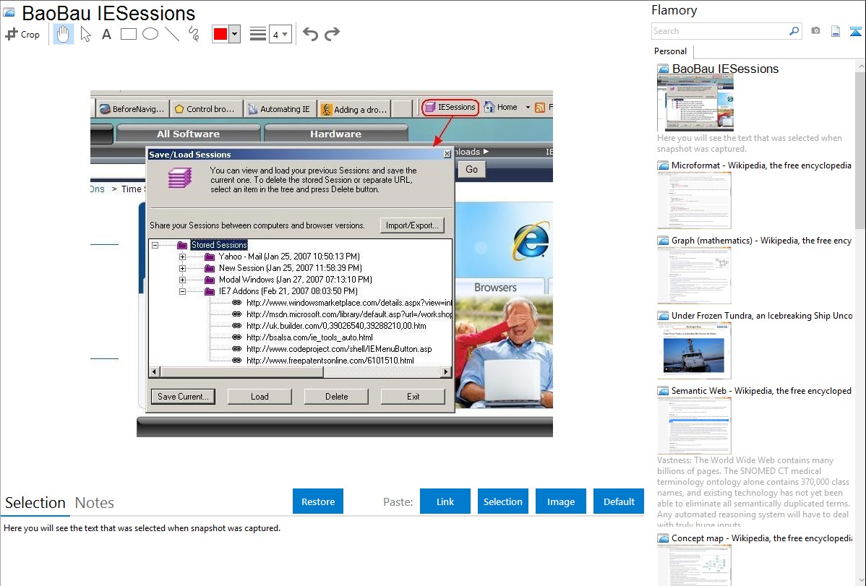Image resolution: width=866 pixels, height=586 pixels.
Task: Select the freepatentsonline URL entry
Action: point(330,361)
